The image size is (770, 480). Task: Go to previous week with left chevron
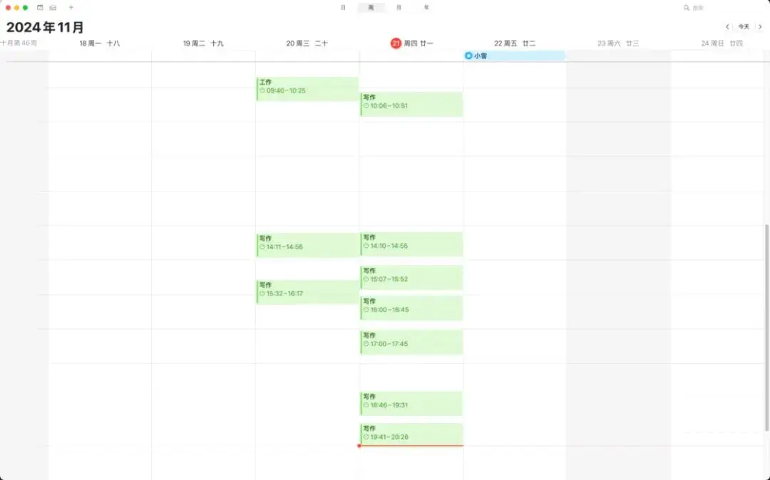click(727, 26)
